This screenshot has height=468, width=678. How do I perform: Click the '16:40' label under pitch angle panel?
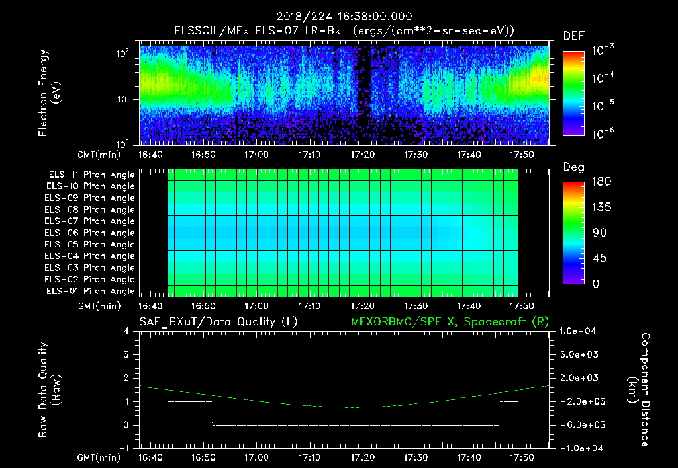point(150,307)
